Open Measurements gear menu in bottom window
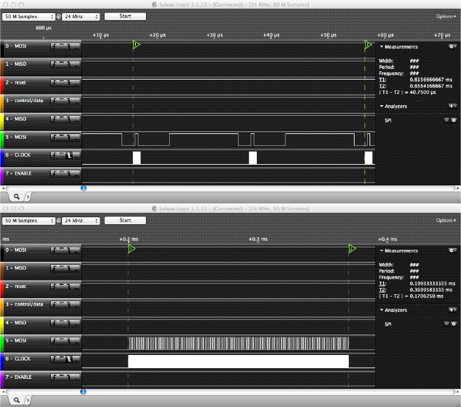The image size is (461, 407). pos(452,250)
